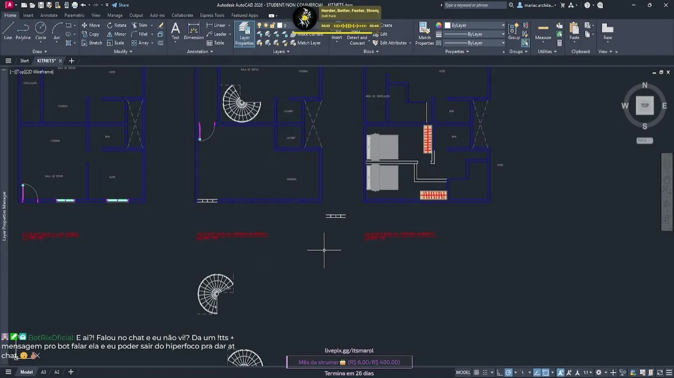Insert a Table annotation

215,43
